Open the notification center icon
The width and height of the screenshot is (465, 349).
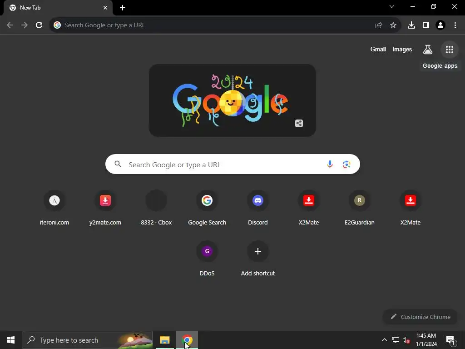(x=450, y=340)
